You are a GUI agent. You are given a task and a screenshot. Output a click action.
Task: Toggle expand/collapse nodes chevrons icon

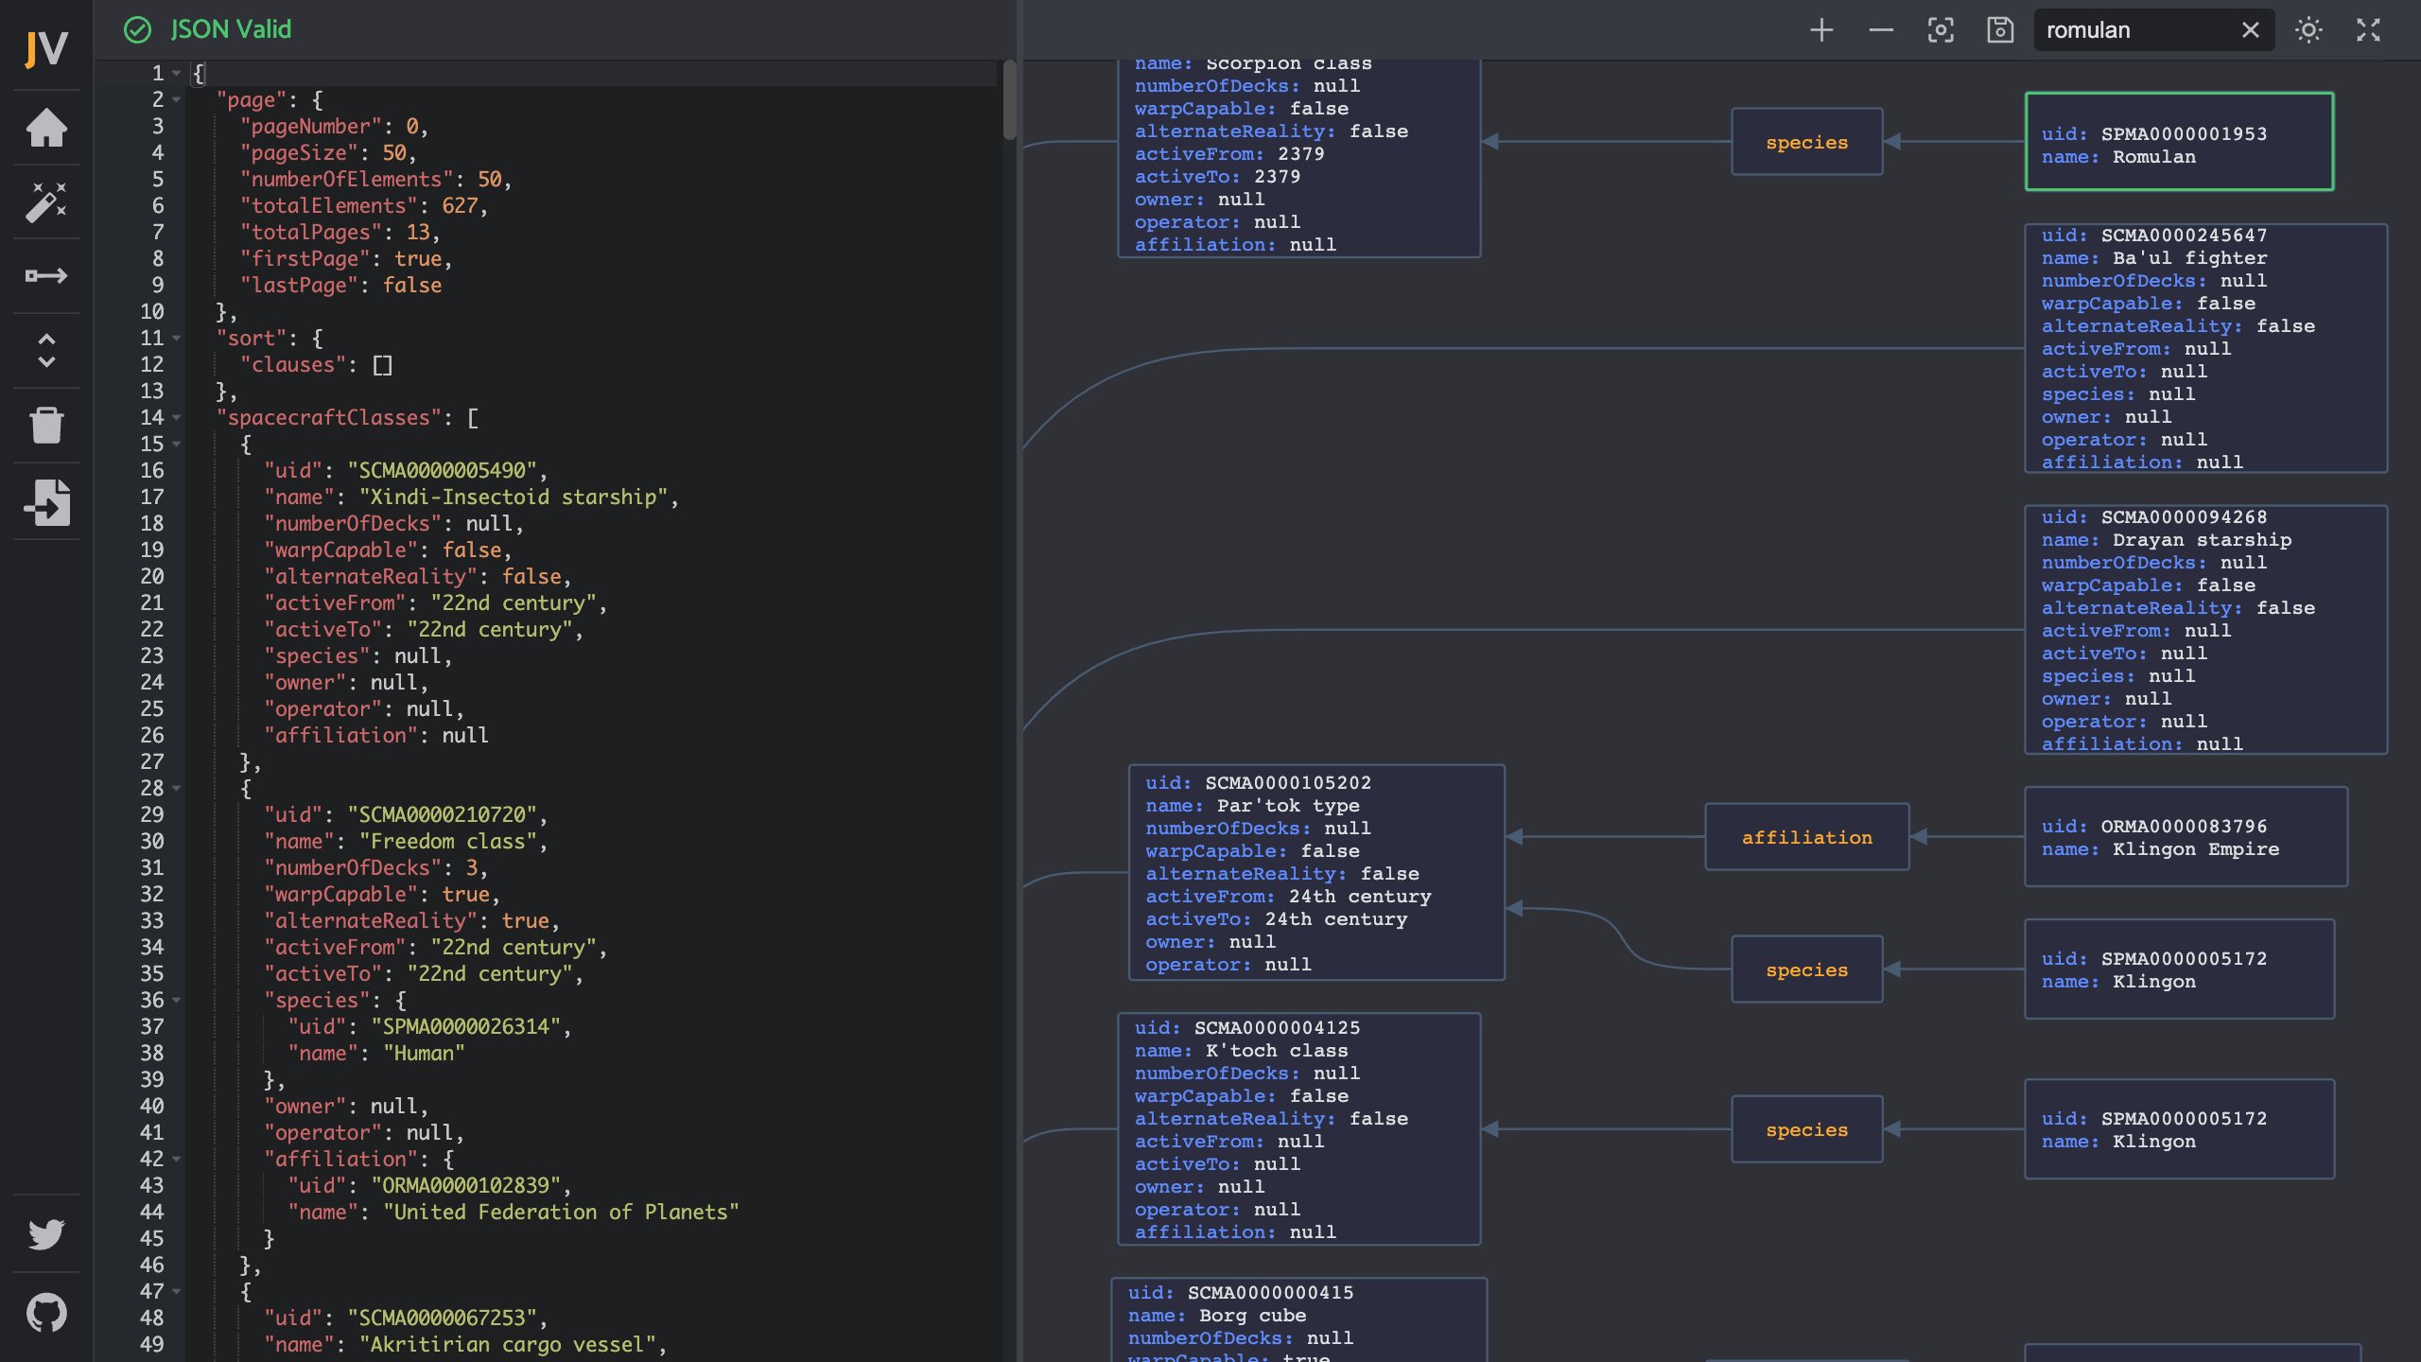pyautogui.click(x=46, y=350)
